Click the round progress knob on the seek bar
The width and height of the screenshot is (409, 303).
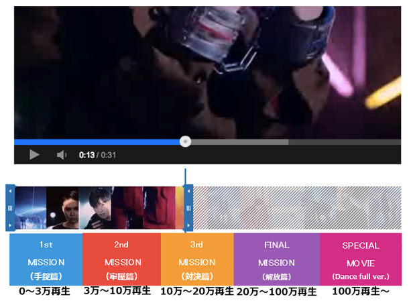[x=185, y=141]
